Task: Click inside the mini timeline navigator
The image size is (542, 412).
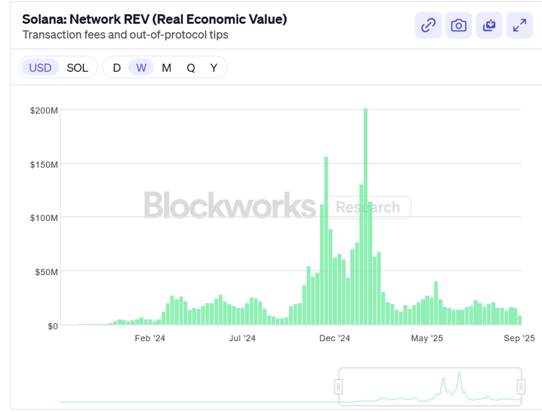Action: (x=429, y=387)
